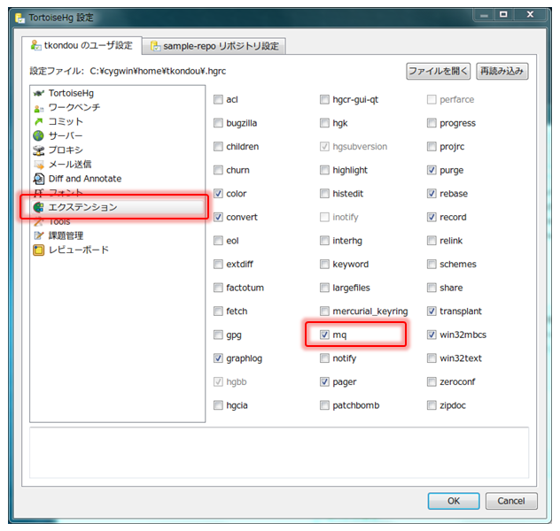The image size is (560, 531).
Task: Check the win32text extension
Action: tap(432, 358)
